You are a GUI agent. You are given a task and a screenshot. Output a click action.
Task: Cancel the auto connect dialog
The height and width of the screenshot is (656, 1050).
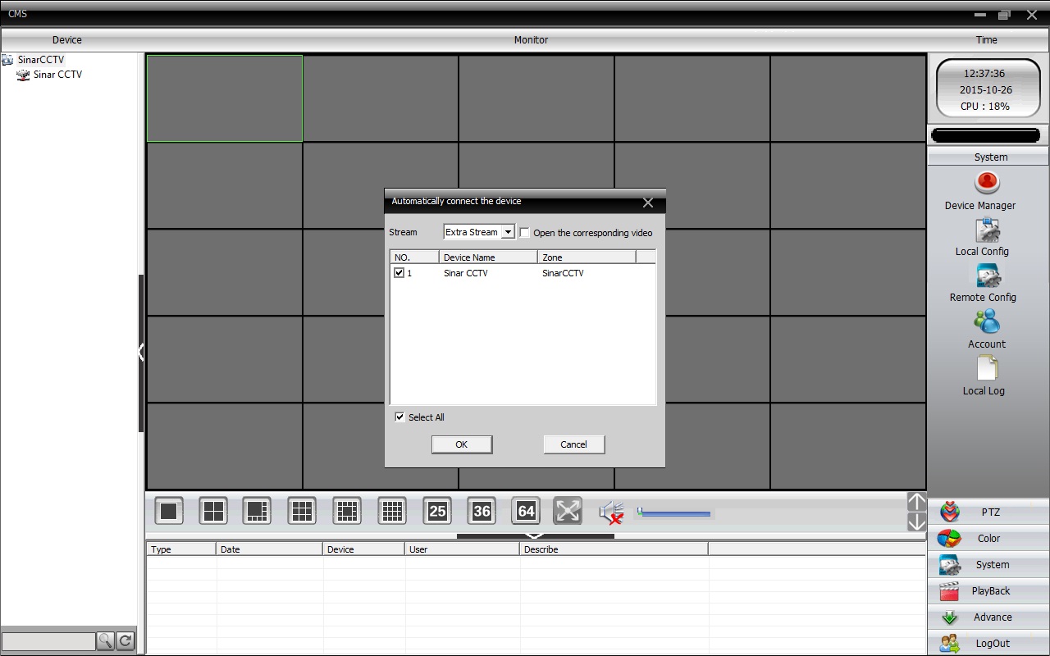[x=573, y=444]
